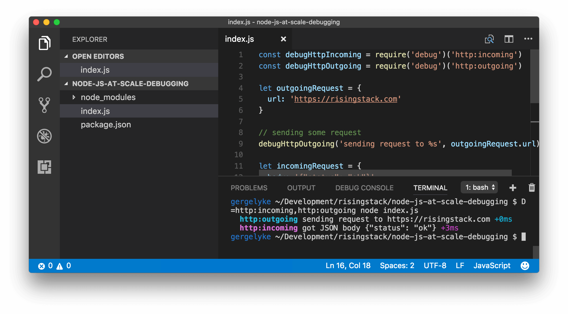Screen dimensions: 568x314
Task: Open the Debug view in activity bar
Action: [44, 136]
